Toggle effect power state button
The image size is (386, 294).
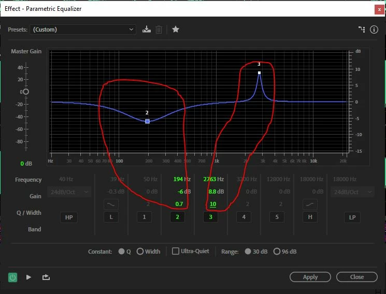13,277
